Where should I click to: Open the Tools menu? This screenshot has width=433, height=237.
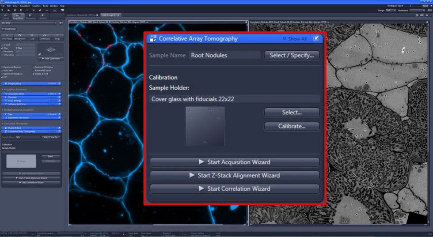pyautogui.click(x=45, y=6)
